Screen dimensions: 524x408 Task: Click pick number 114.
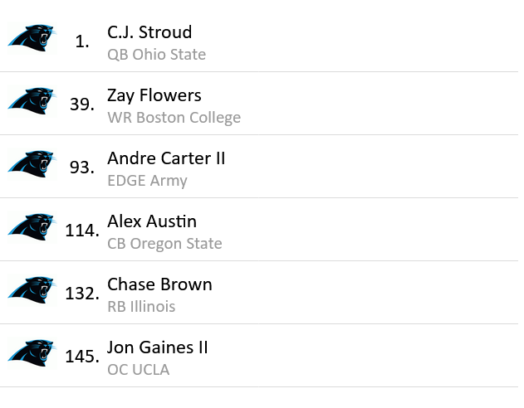pyautogui.click(x=82, y=231)
